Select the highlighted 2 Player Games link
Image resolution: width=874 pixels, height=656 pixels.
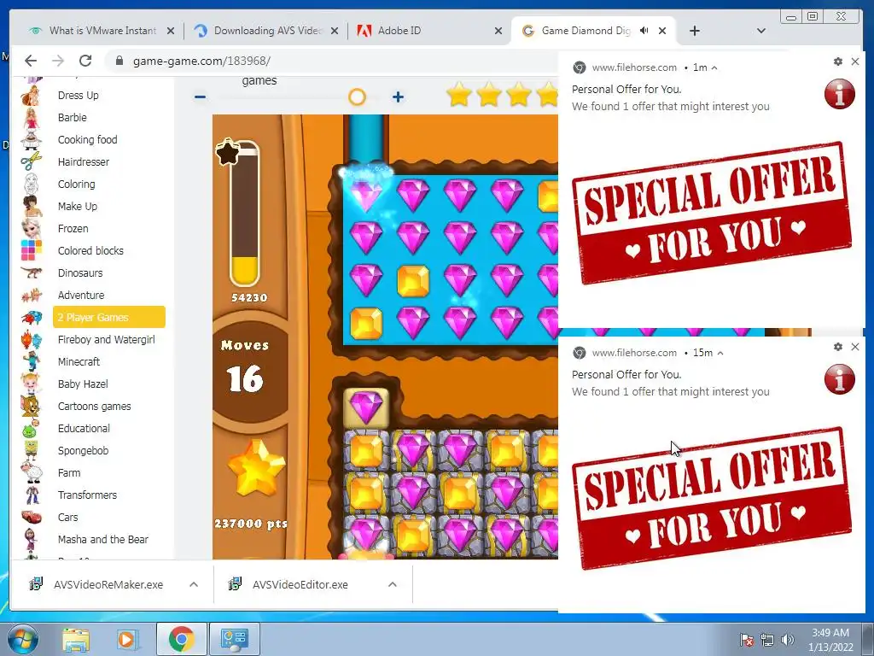[109, 317]
